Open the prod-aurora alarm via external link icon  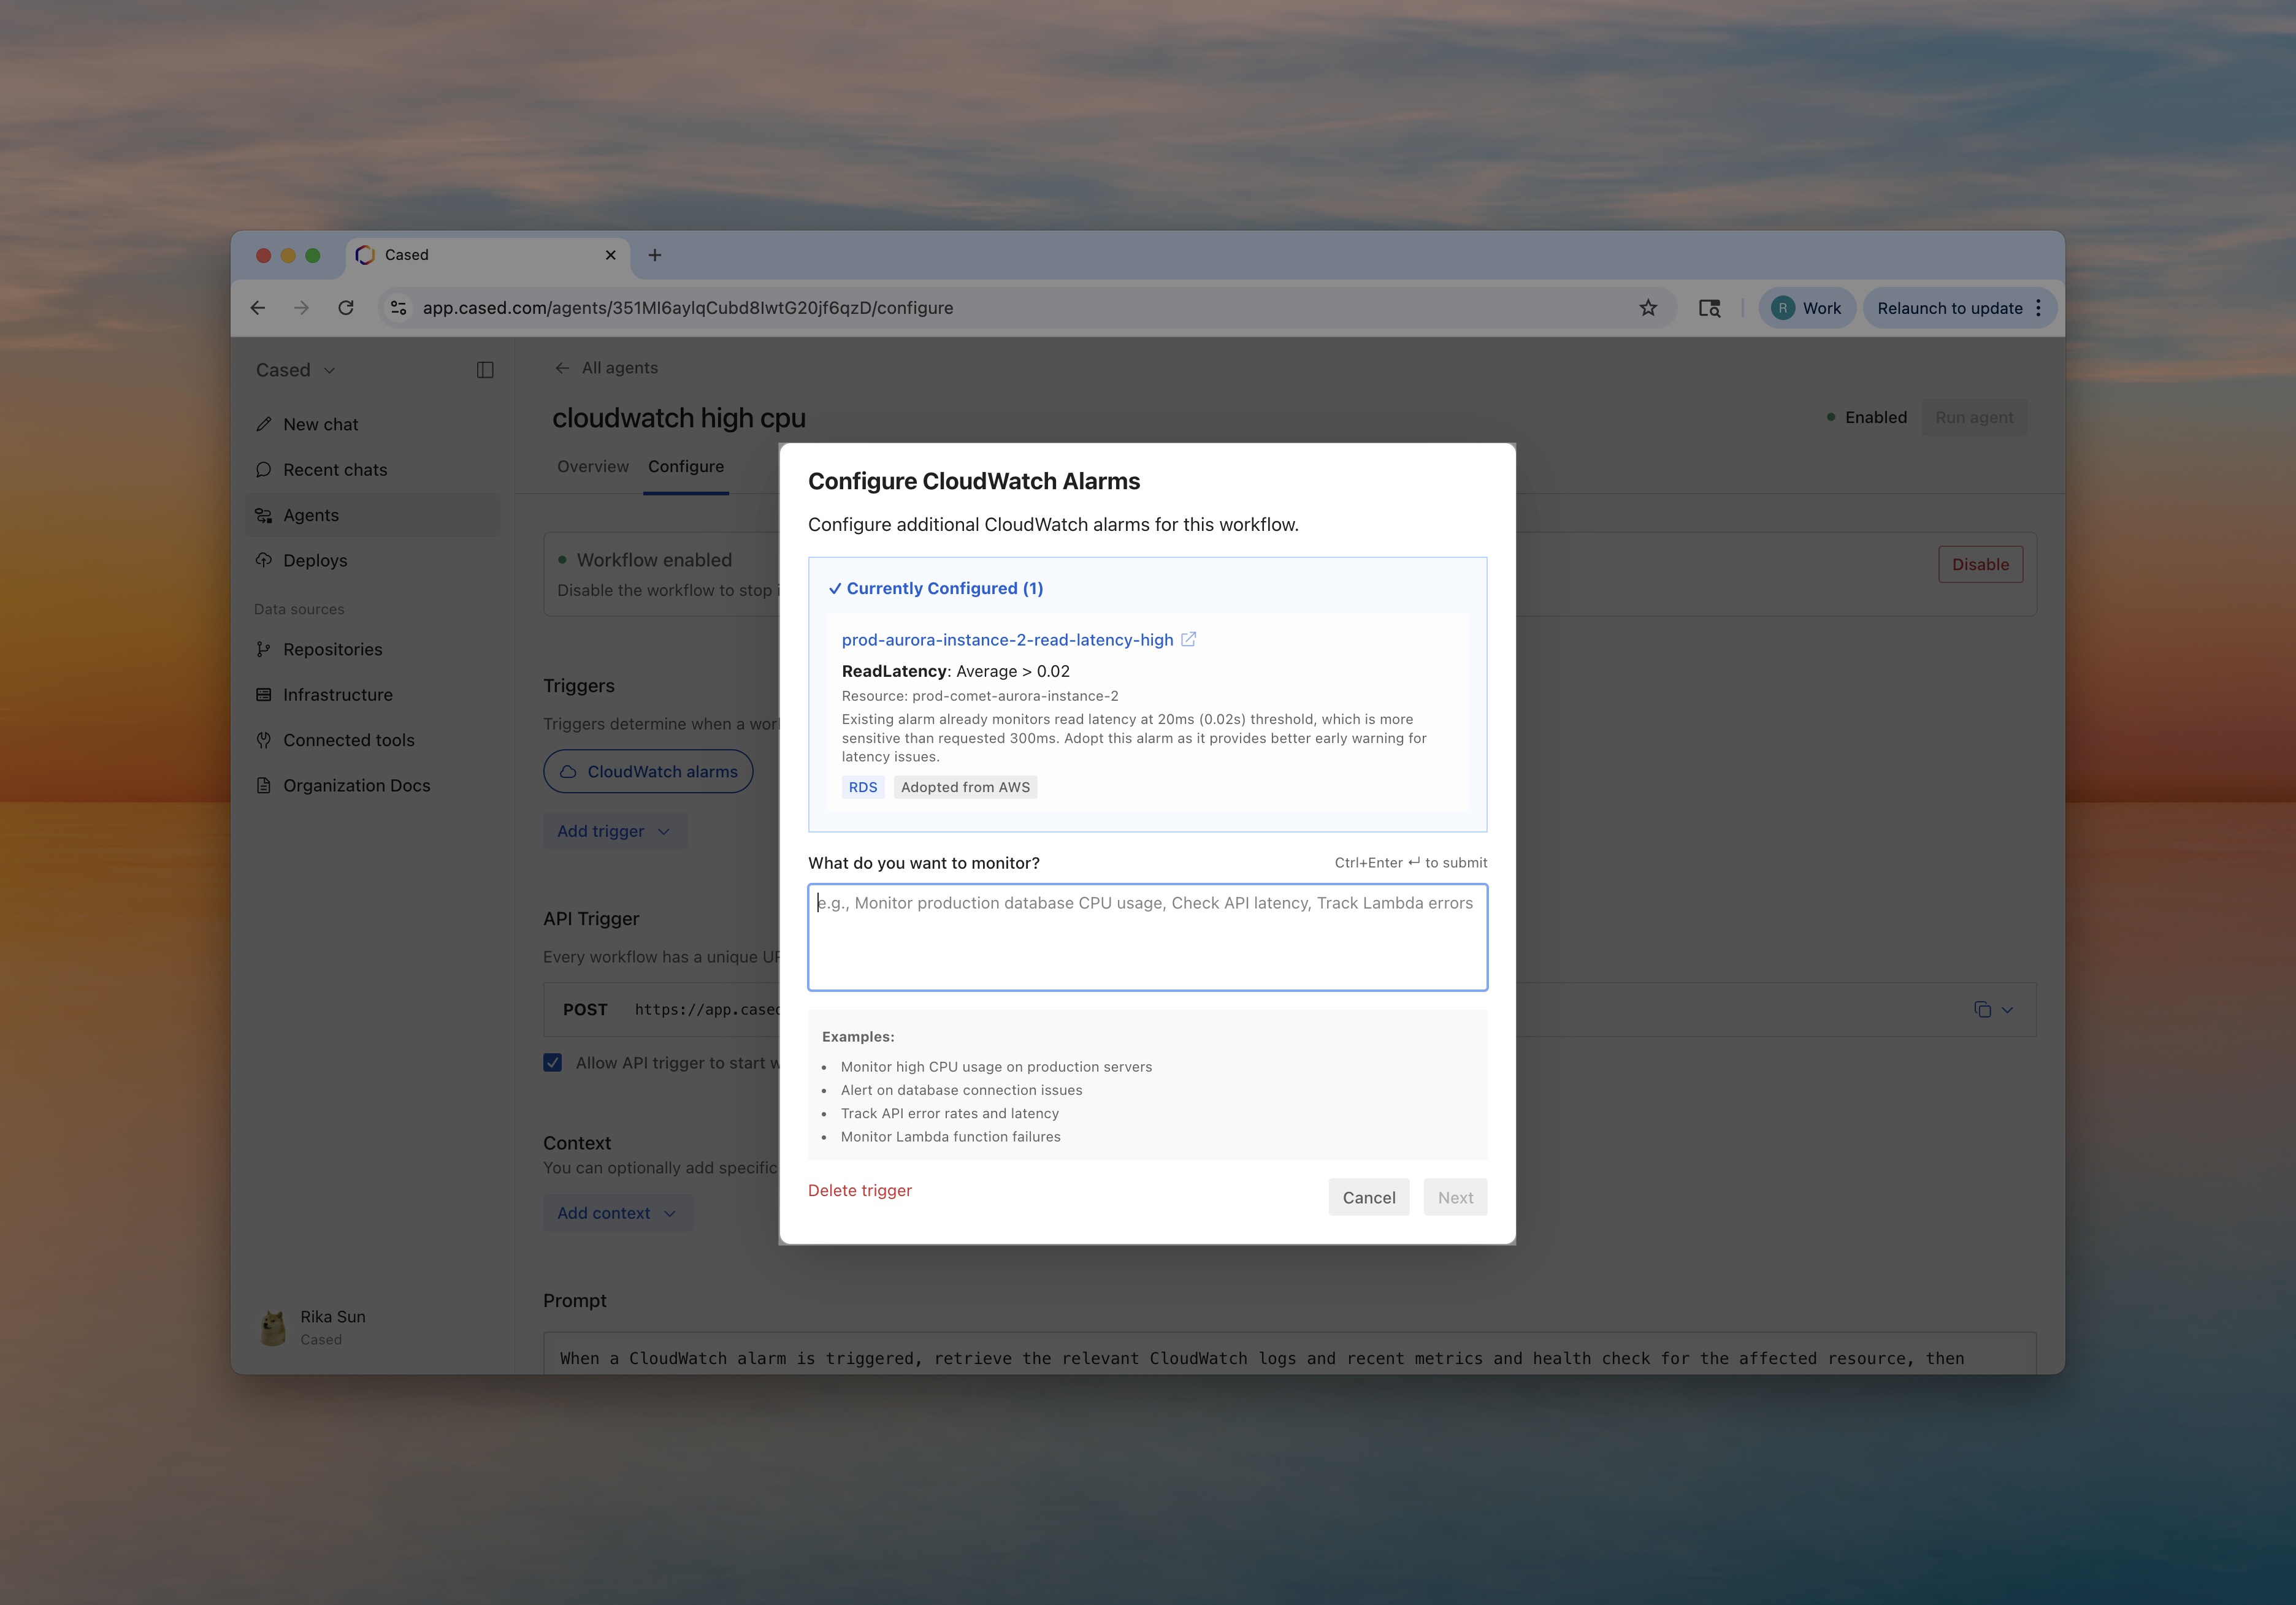[x=1188, y=639]
